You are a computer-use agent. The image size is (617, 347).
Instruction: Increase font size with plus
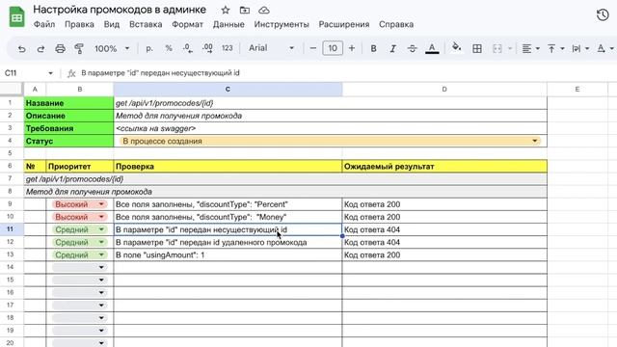(352, 48)
